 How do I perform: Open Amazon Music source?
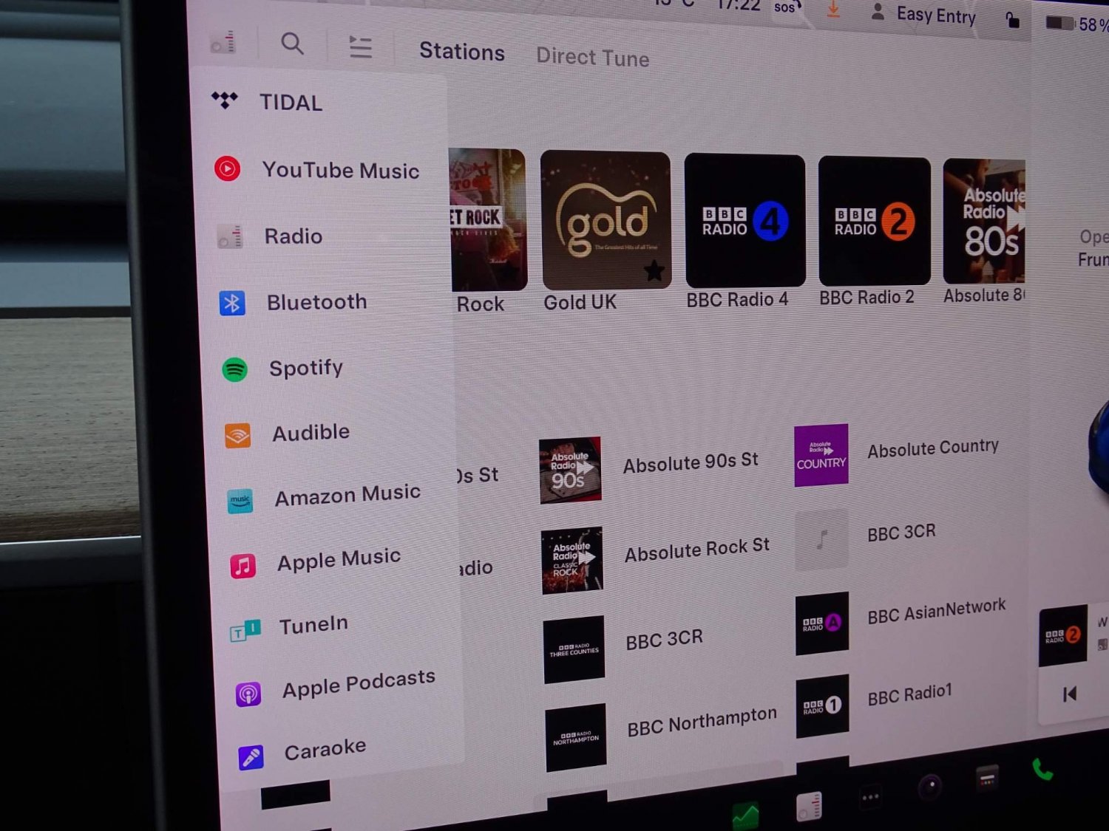tap(324, 497)
